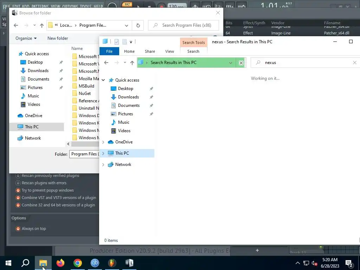
Task: Select Rescan previously verified plugins option
Action: [x=18, y=176]
